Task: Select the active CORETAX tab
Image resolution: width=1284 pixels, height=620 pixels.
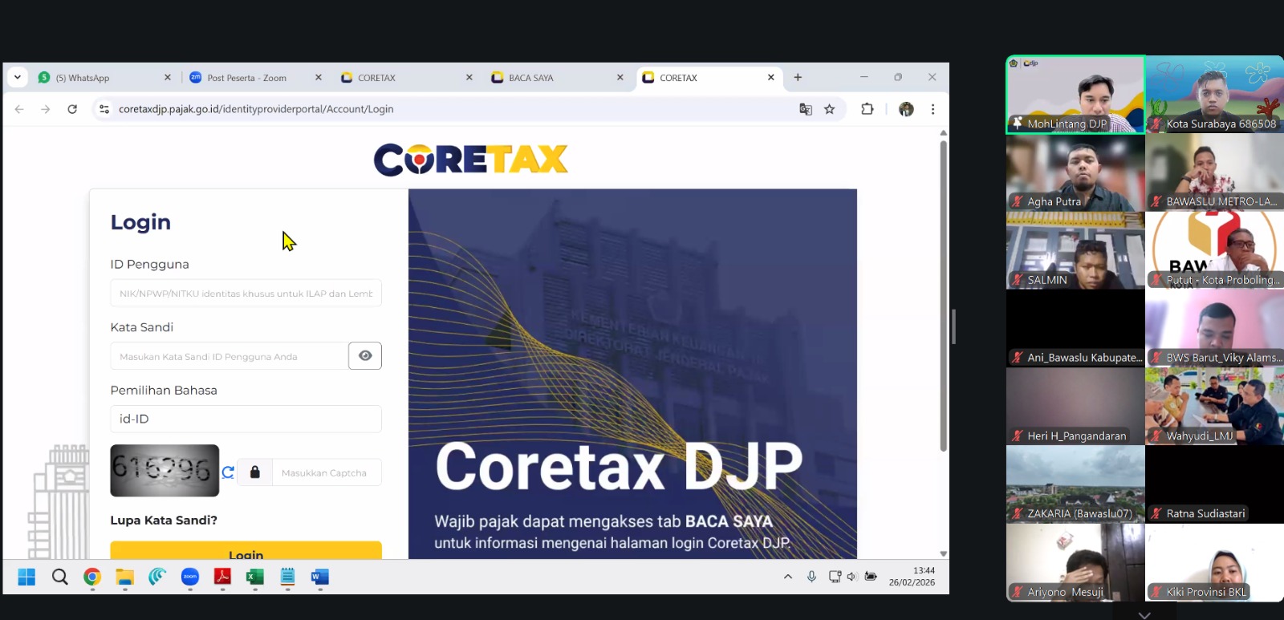Action: (x=709, y=78)
